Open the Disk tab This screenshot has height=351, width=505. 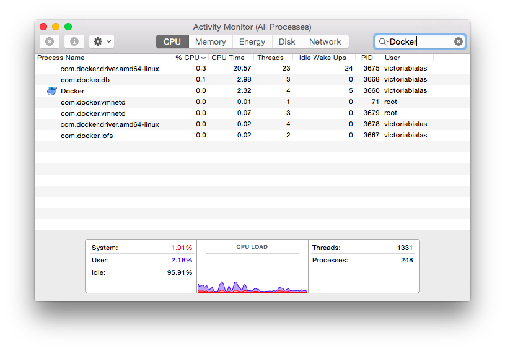coord(287,41)
